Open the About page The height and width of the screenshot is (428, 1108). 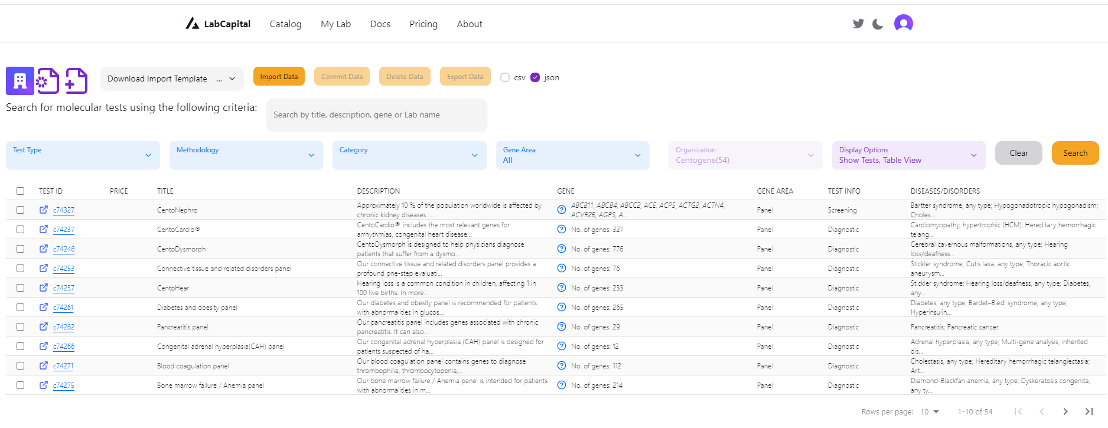coord(470,24)
